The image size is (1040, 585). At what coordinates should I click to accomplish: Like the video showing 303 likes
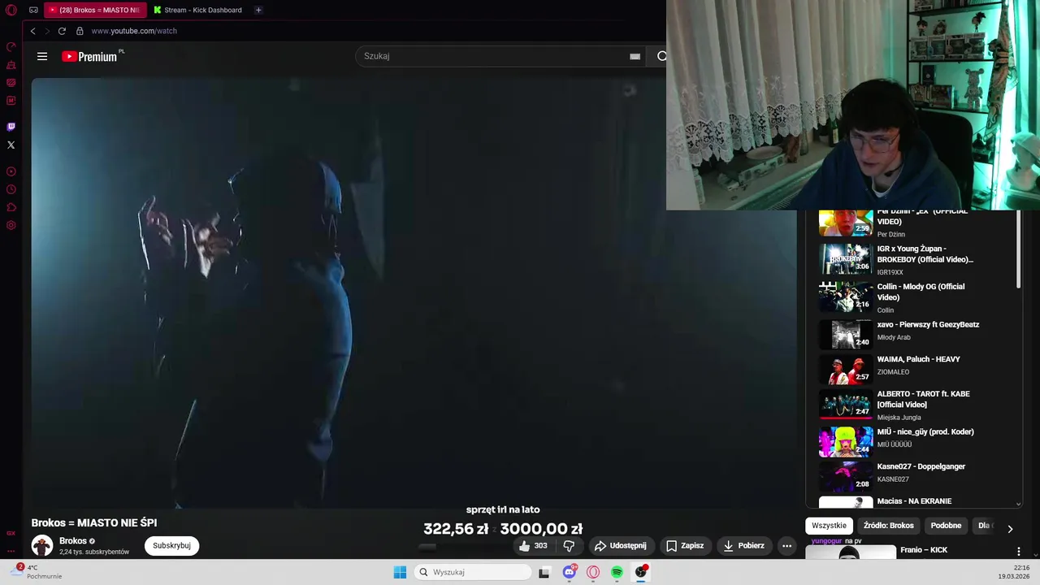[533, 546]
